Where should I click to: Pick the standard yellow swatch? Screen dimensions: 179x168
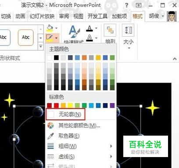(x=70, y=105)
